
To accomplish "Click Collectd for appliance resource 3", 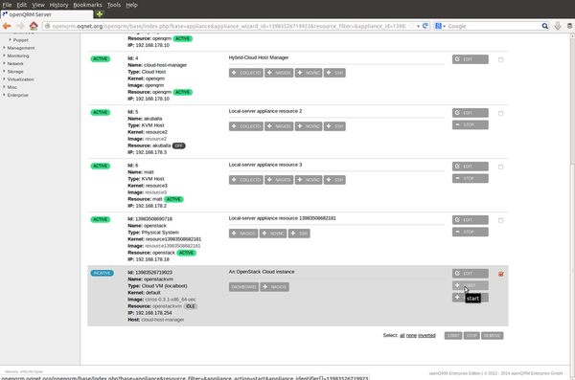I will [246, 180].
